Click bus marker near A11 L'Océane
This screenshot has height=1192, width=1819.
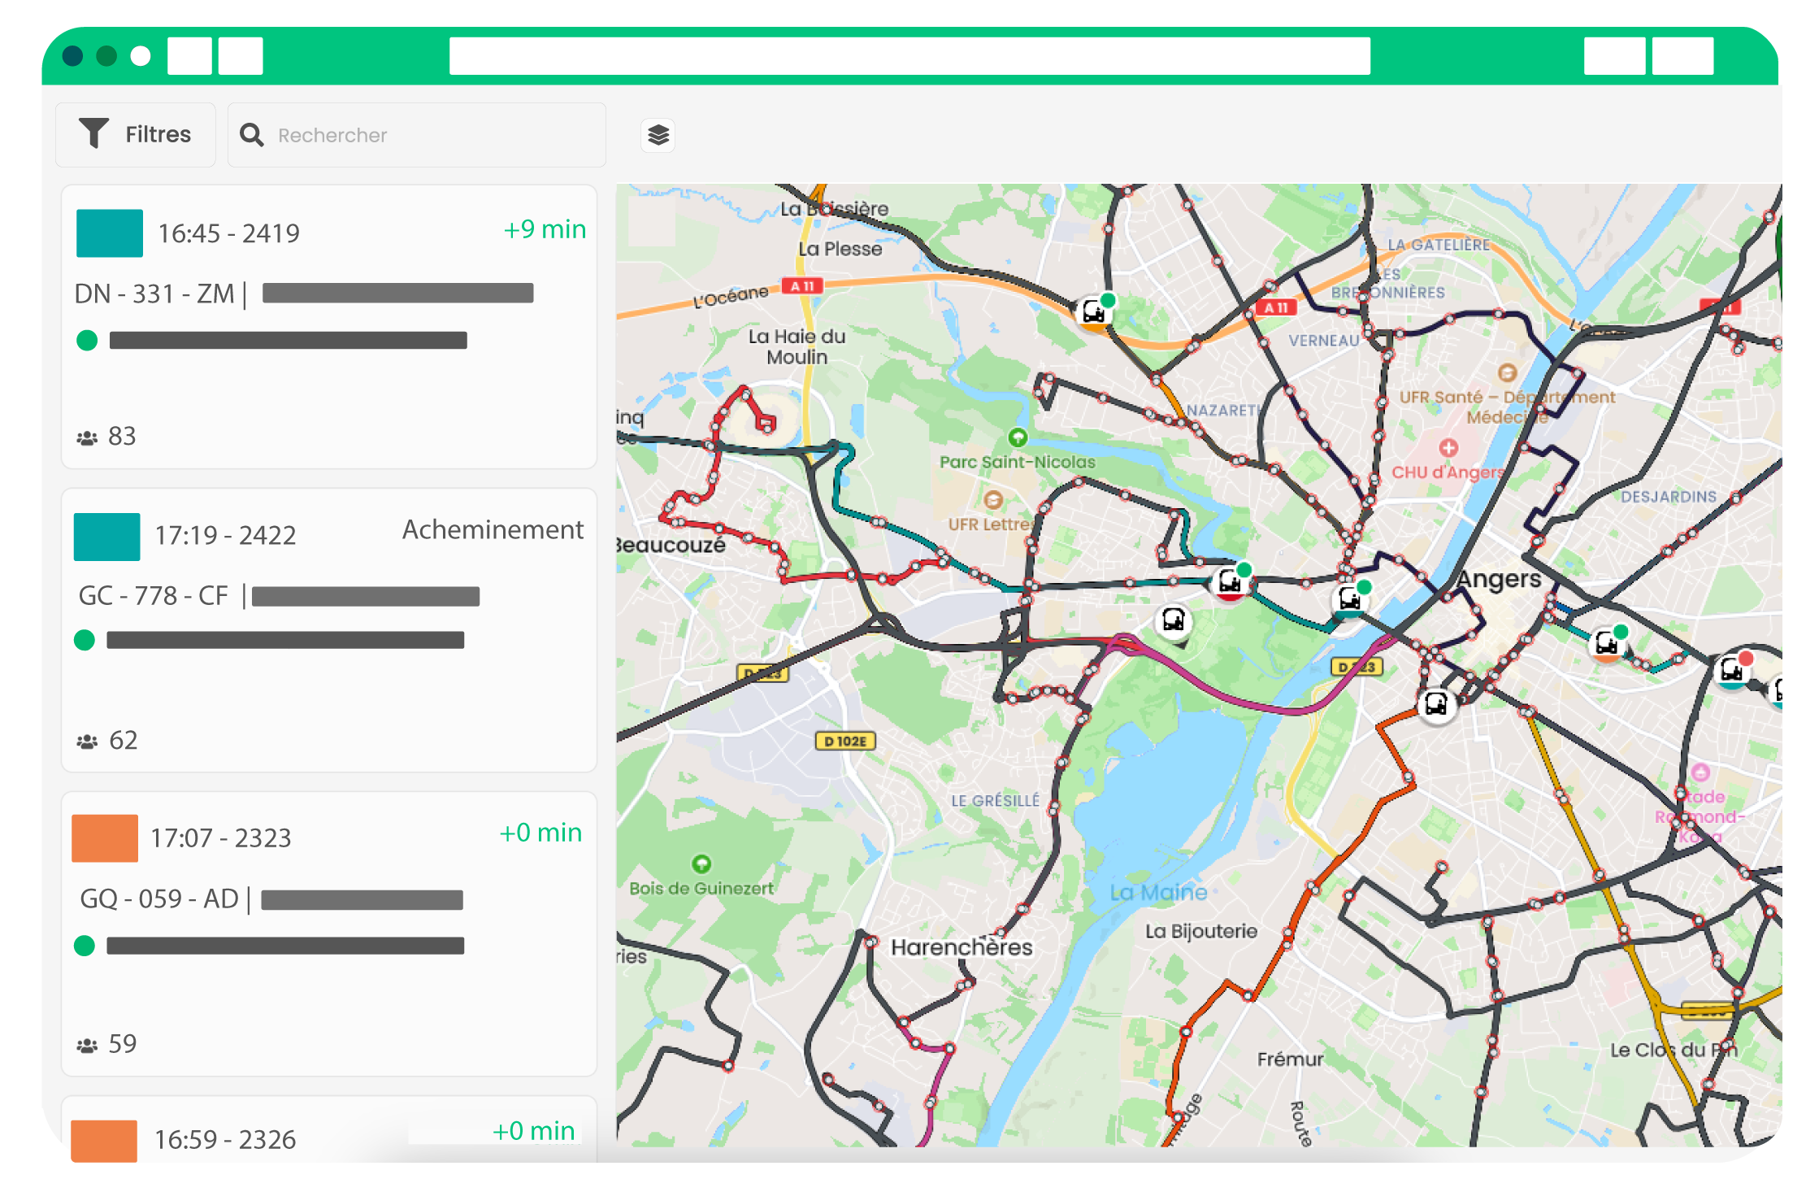click(x=1093, y=313)
